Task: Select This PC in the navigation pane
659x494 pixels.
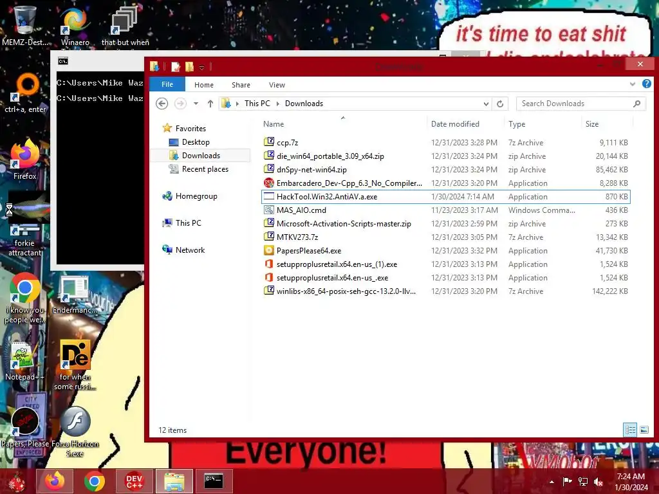Action: (x=181, y=223)
